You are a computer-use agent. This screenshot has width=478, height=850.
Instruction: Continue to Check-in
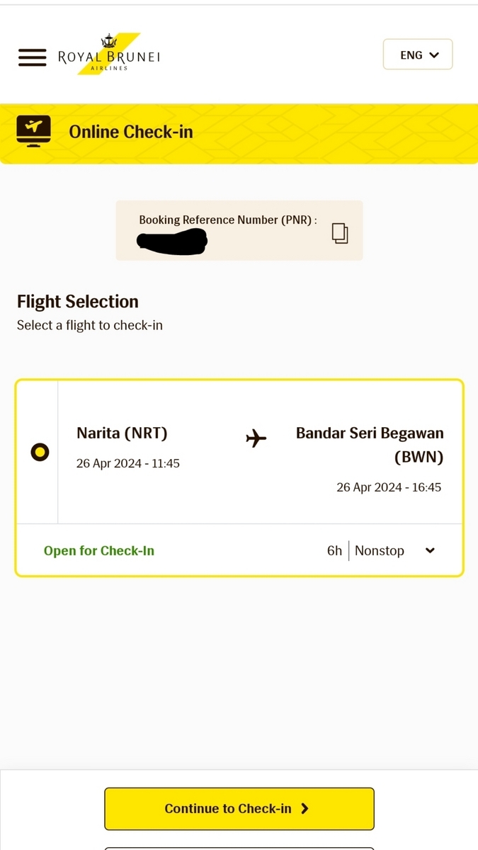point(239,808)
